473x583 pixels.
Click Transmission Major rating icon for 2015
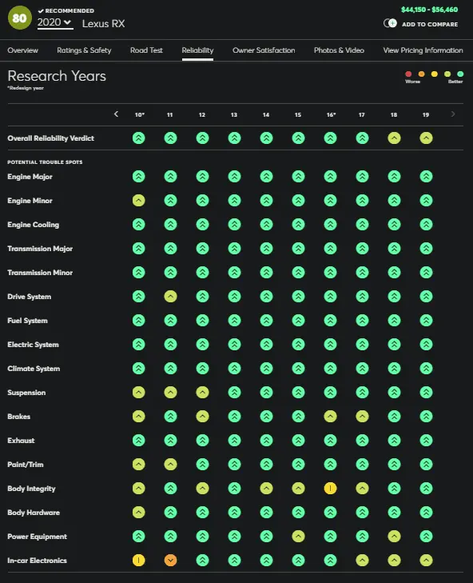298,249
